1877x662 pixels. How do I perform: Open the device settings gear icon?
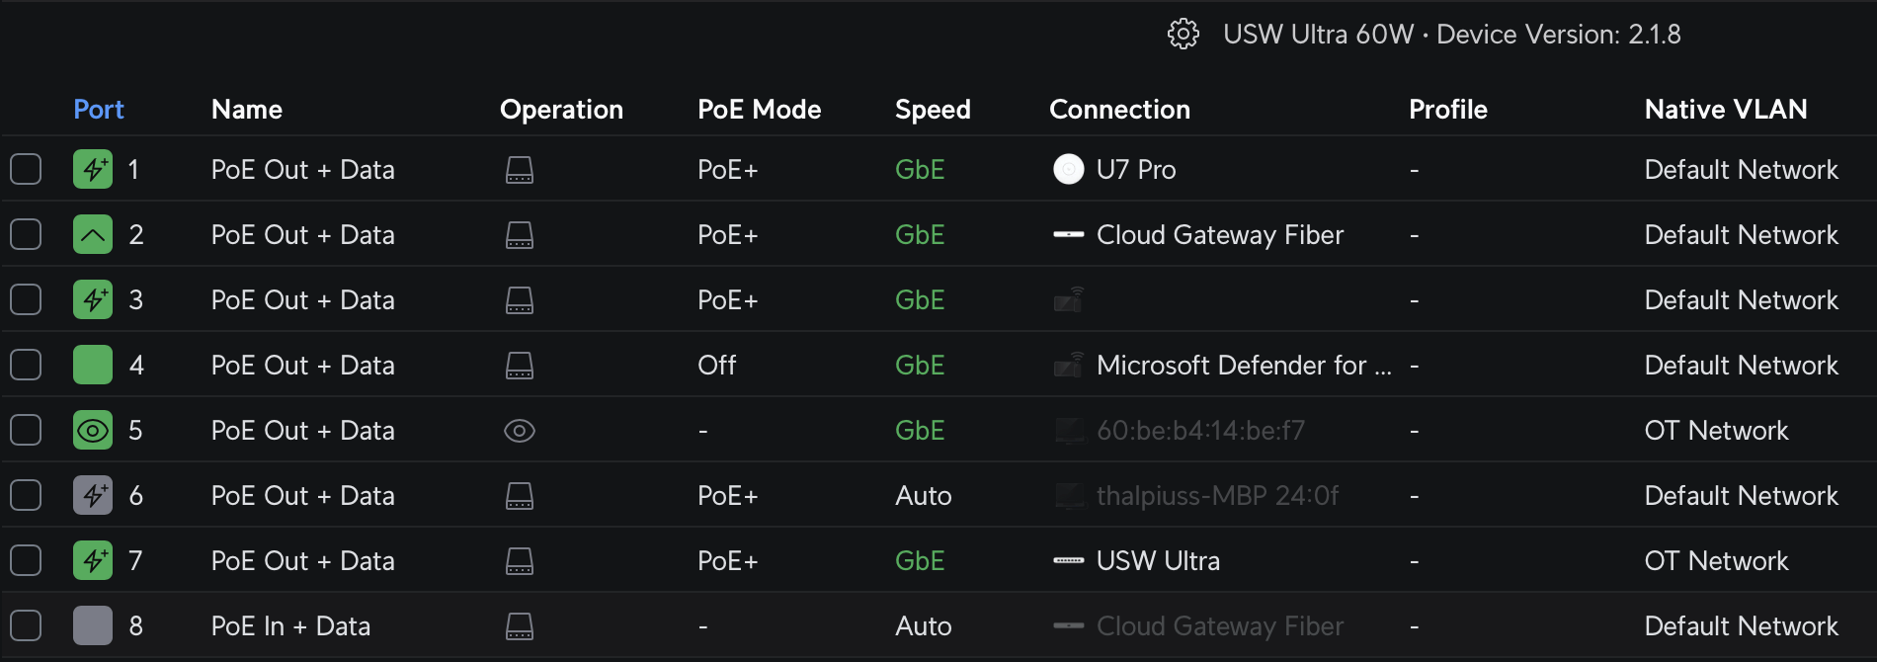[x=1183, y=35]
